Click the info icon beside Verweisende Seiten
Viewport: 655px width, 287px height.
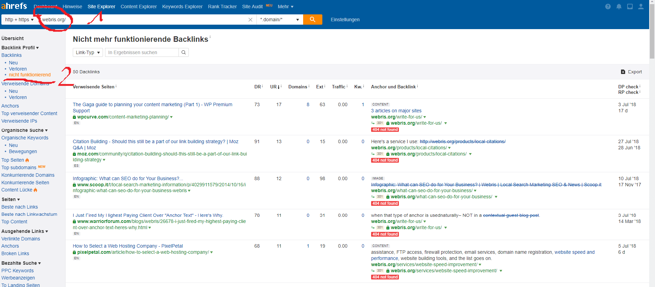pyautogui.click(x=116, y=86)
